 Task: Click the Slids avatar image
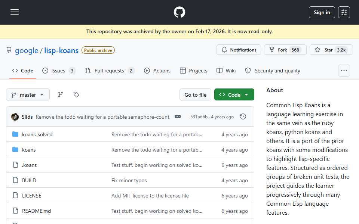[15, 117]
